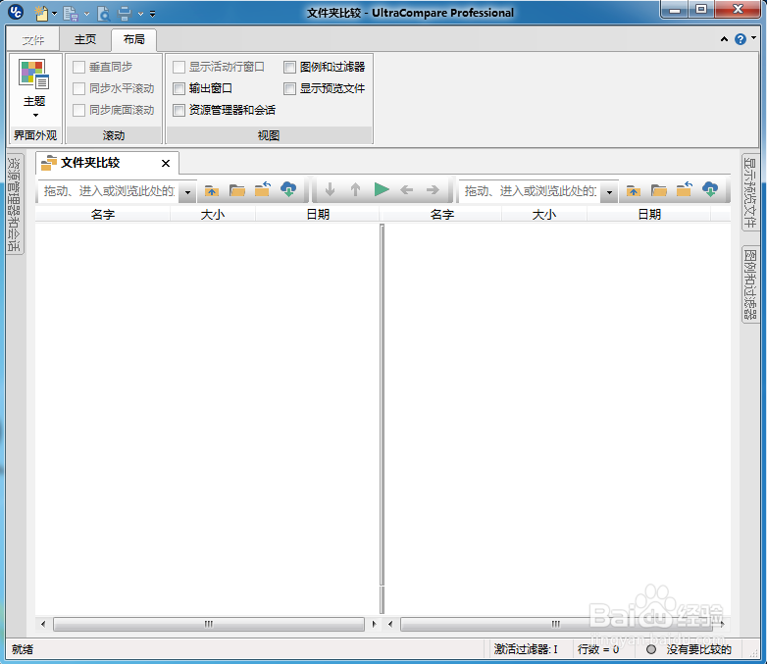Click the left folder path input field
The image size is (767, 664).
coord(109,191)
